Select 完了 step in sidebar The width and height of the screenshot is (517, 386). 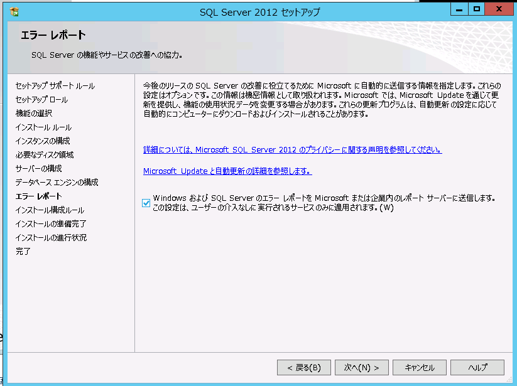(23, 252)
